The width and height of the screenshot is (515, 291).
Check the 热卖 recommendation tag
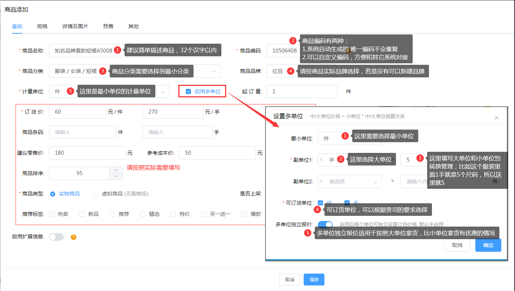[x=52, y=214]
